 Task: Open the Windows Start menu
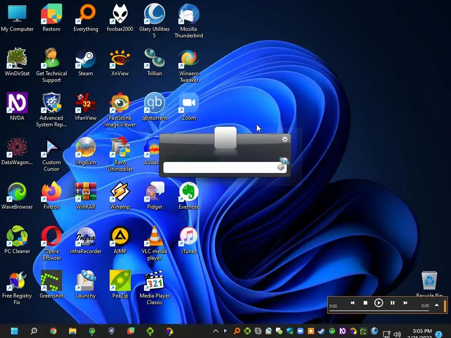coord(15,331)
